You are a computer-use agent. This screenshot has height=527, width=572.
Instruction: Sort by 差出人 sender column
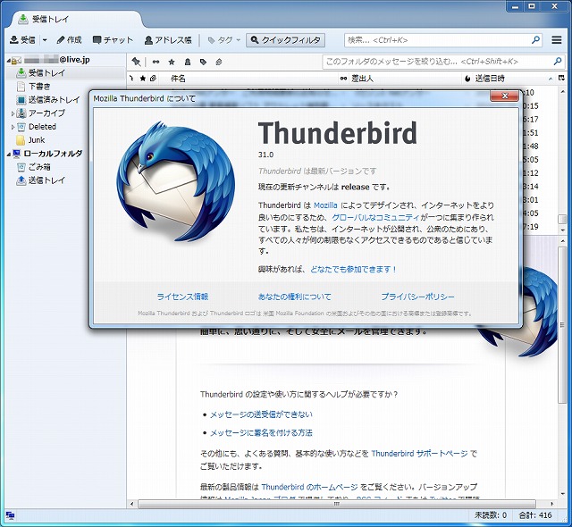point(362,79)
